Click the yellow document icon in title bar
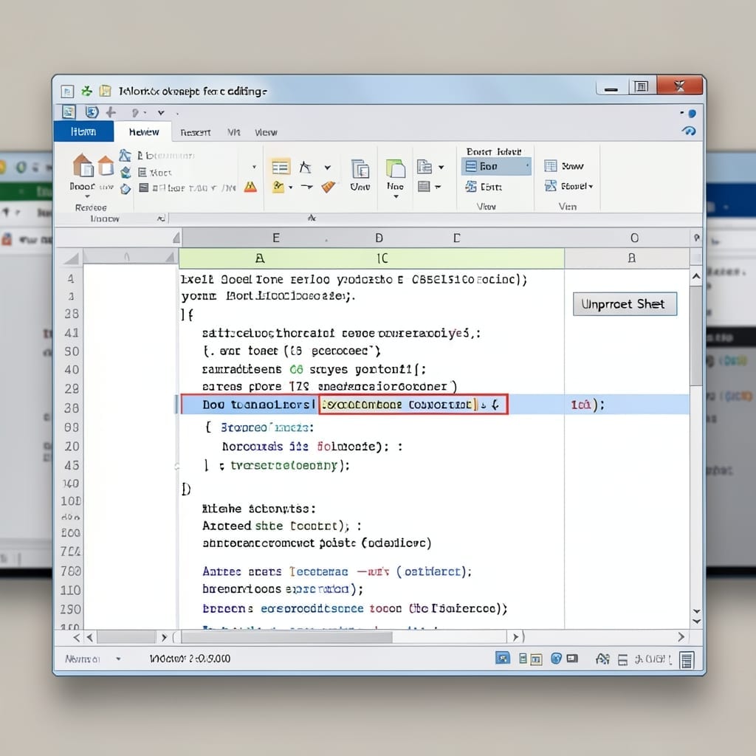756x756 pixels. (x=105, y=91)
